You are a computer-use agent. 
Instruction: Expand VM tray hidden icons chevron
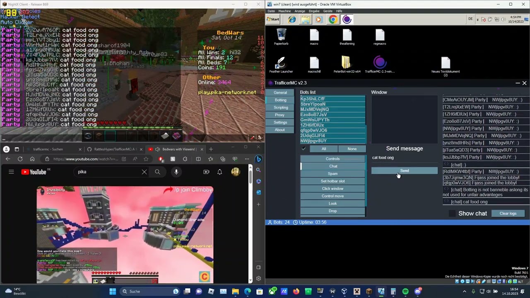478,19
